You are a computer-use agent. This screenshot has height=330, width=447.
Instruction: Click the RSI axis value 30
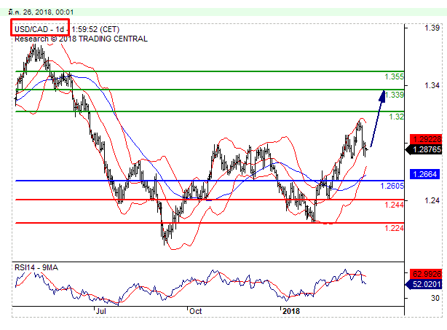(x=435, y=298)
